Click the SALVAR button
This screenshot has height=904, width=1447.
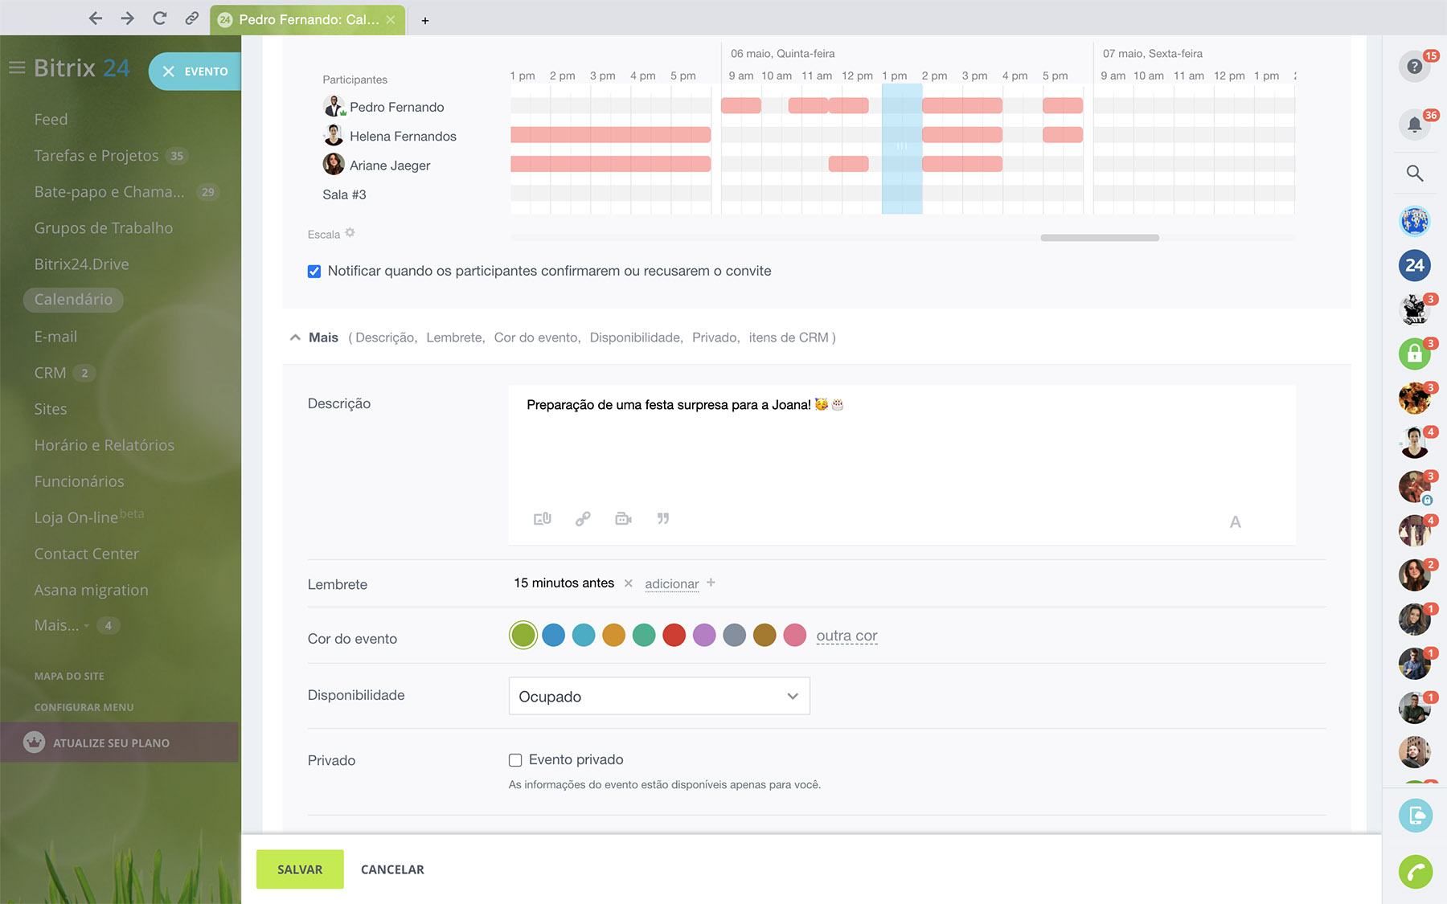(300, 869)
